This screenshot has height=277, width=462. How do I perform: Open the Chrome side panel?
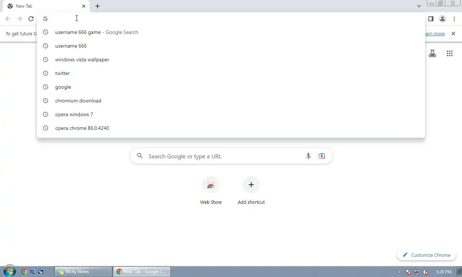coord(431,19)
